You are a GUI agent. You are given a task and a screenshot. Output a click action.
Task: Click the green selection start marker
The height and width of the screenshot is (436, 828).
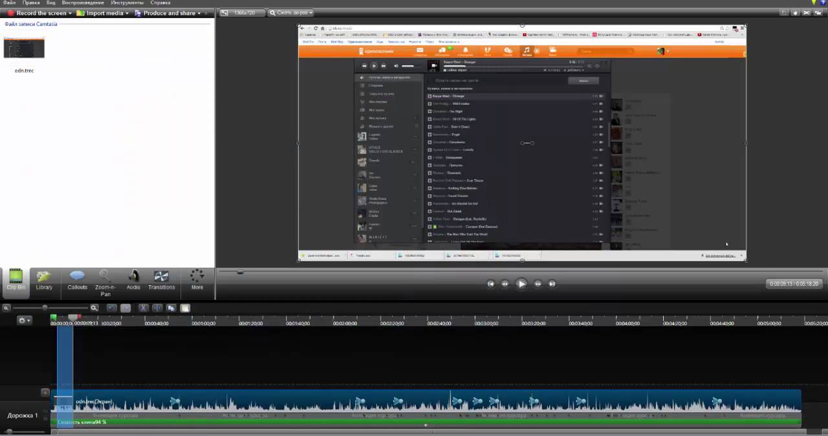pyautogui.click(x=54, y=317)
